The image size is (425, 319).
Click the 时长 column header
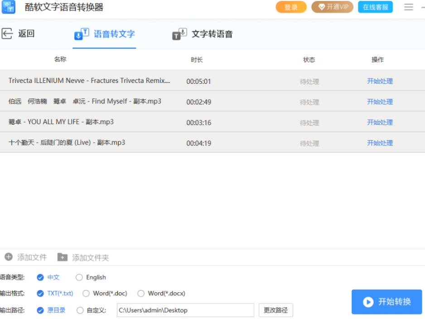click(x=197, y=60)
